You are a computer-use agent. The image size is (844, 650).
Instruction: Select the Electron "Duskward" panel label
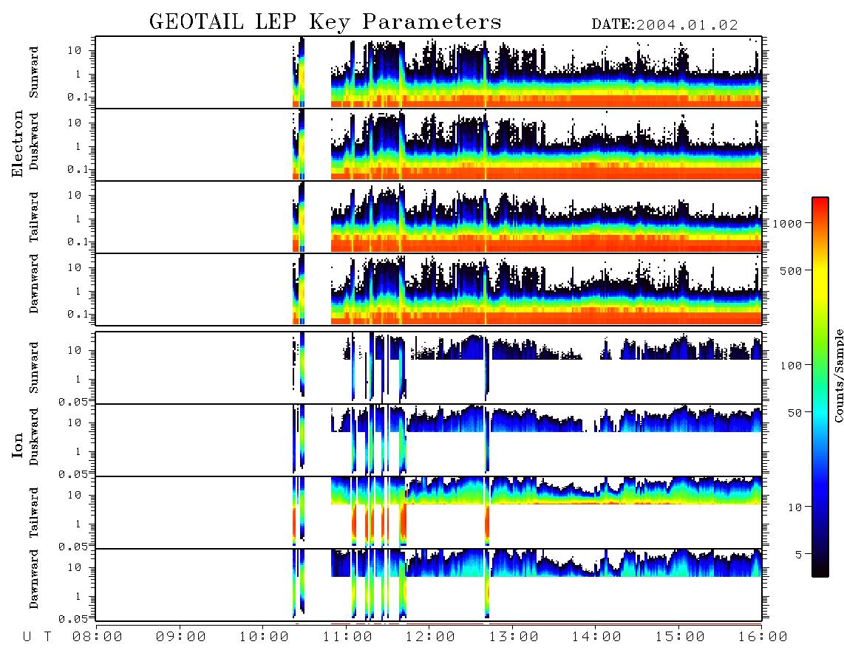(x=34, y=141)
